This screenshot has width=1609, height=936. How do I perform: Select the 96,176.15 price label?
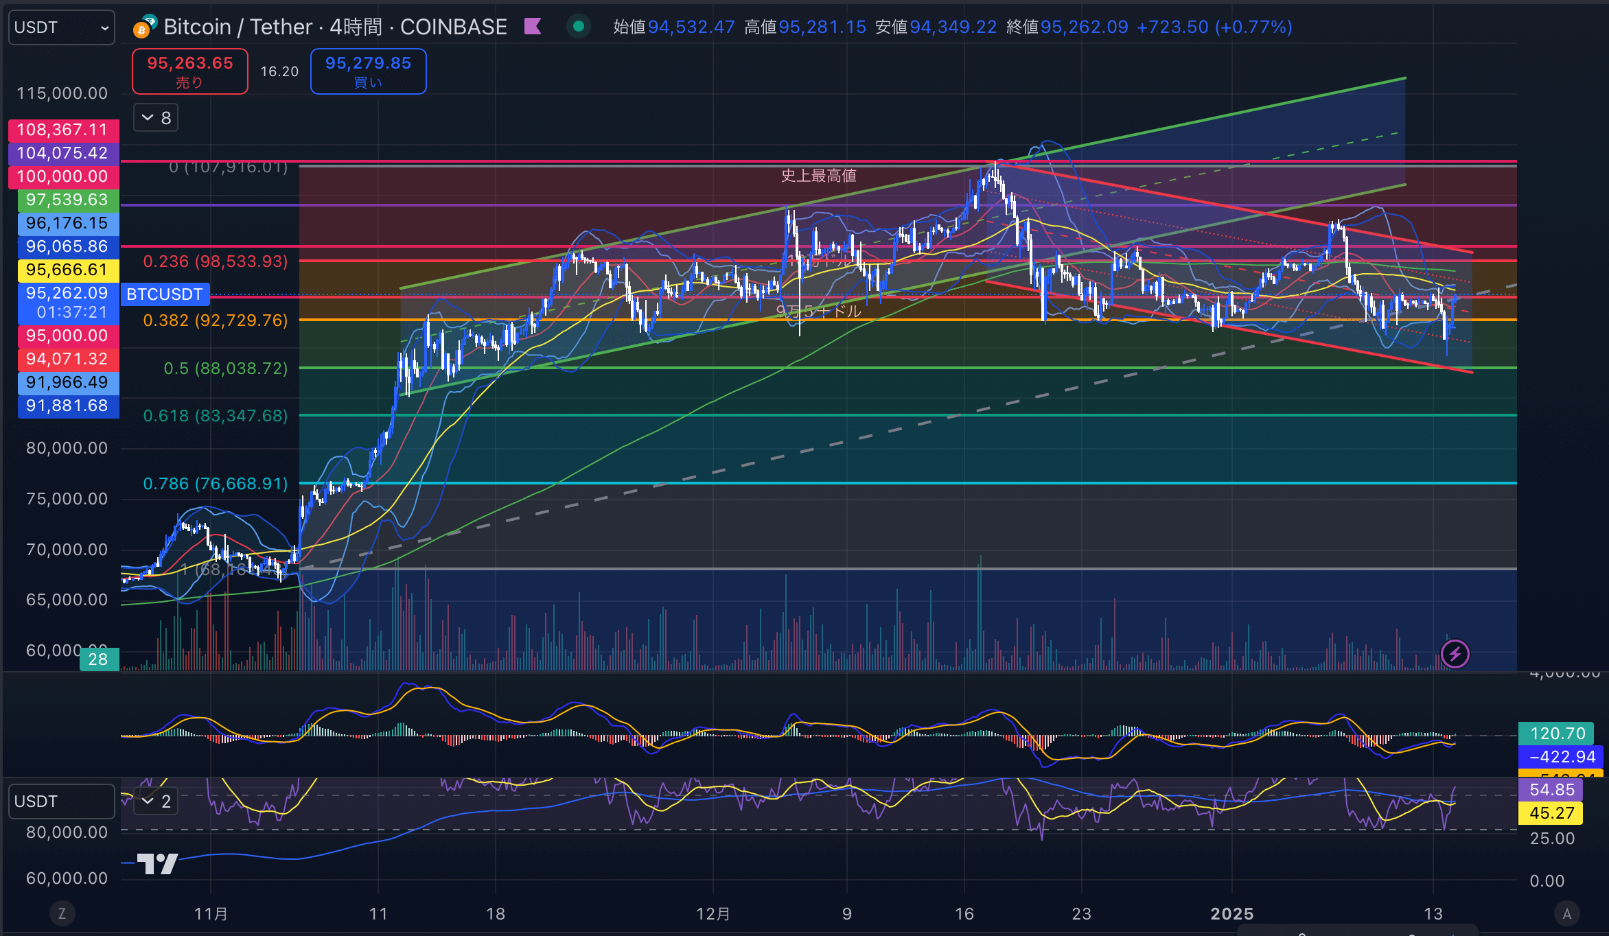[67, 223]
